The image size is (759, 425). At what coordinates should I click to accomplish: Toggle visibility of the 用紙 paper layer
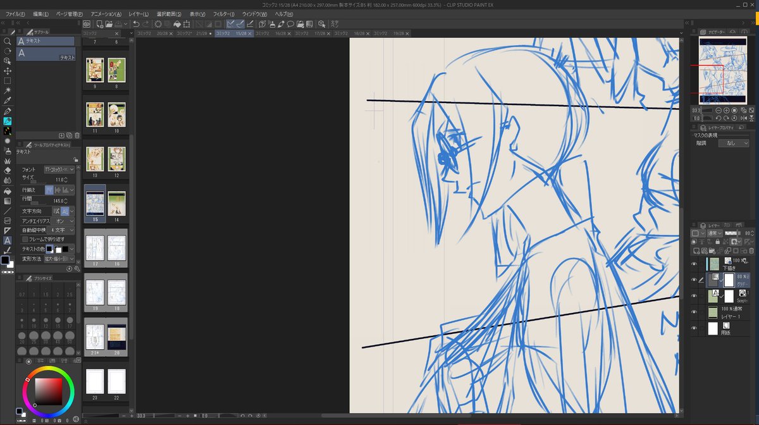tap(694, 328)
